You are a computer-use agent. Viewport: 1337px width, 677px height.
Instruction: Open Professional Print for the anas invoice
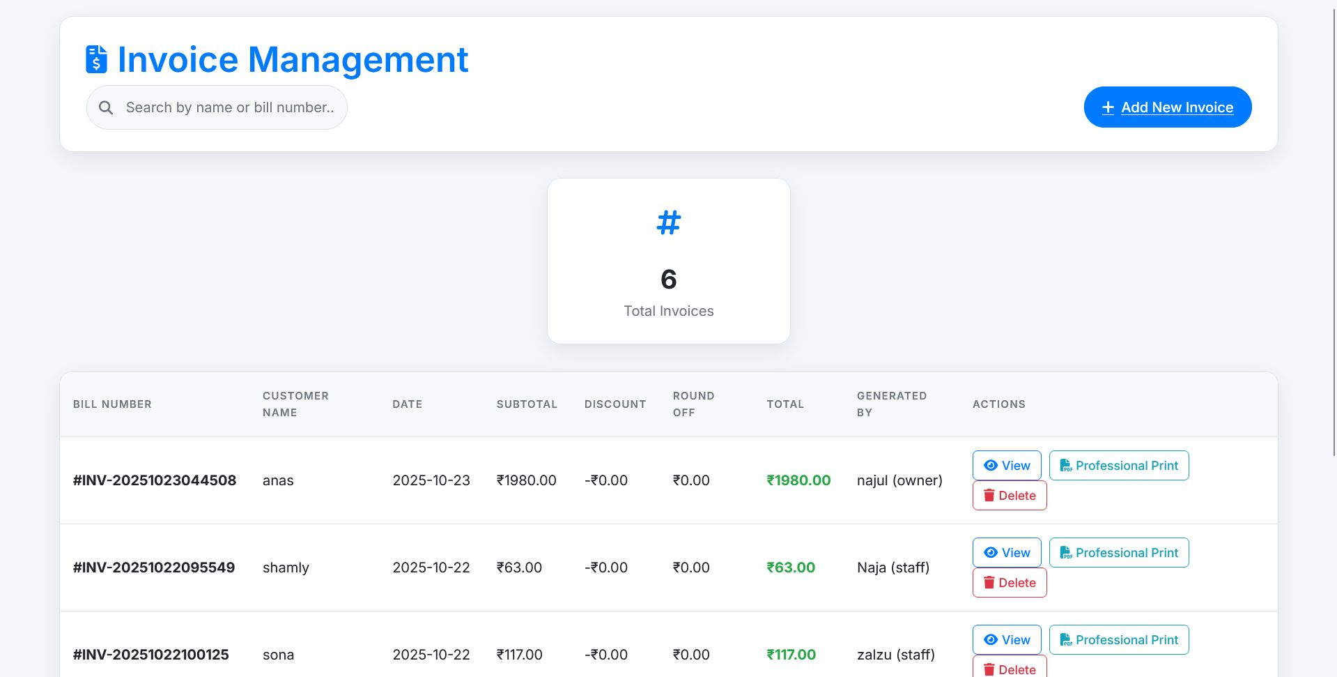1119,465
